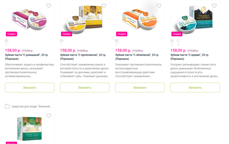
Task: Click the heart on the mumiyo toothpaste image
Action: [x=214, y=6]
